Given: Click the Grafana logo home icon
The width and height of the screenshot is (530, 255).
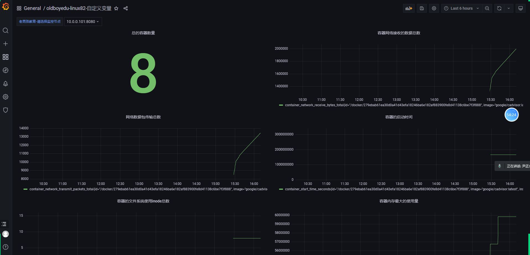Looking at the screenshot, I should [x=6, y=6].
